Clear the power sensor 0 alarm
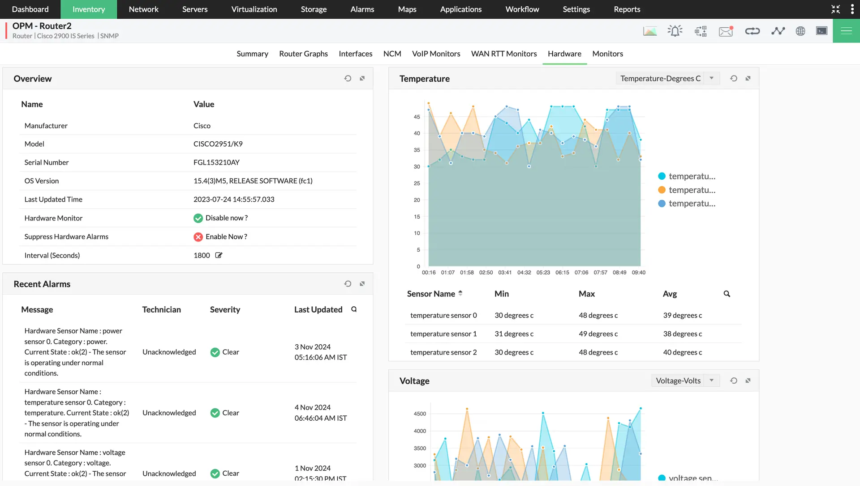The image size is (860, 486). pyautogui.click(x=224, y=352)
